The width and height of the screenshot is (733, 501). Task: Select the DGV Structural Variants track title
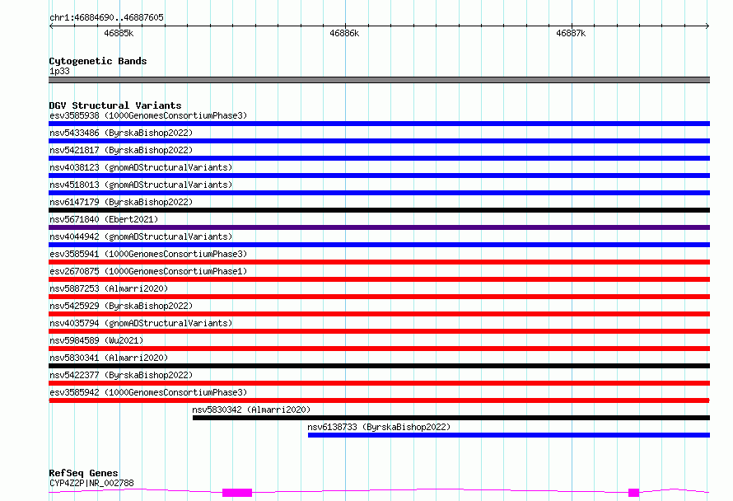[x=115, y=105]
